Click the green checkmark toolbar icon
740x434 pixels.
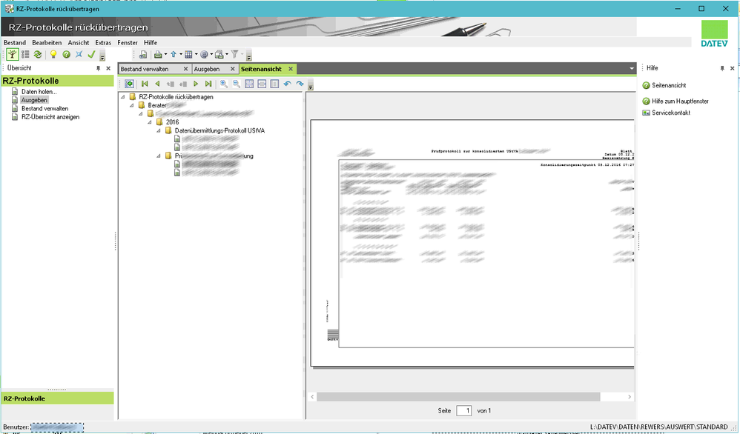click(x=91, y=55)
